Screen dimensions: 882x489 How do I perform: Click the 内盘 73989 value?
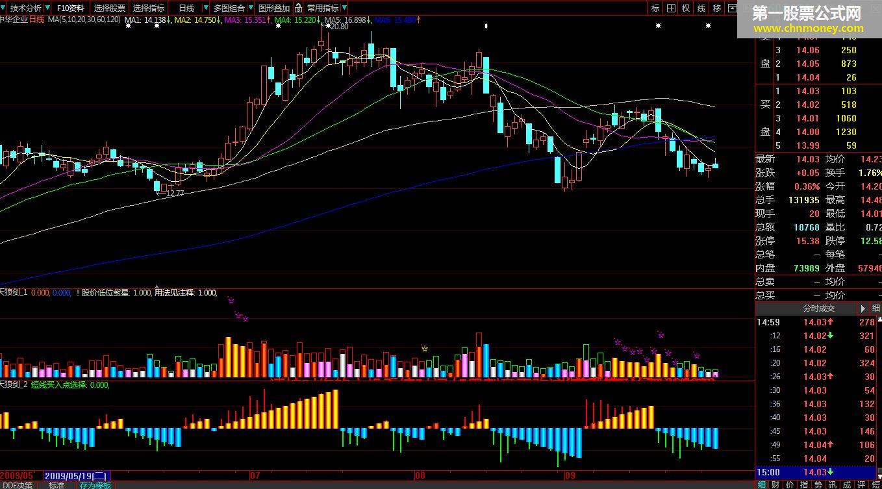(x=806, y=268)
